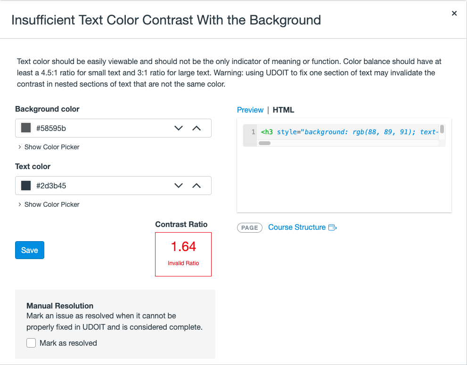Click the down chevron for Text color

(x=179, y=186)
